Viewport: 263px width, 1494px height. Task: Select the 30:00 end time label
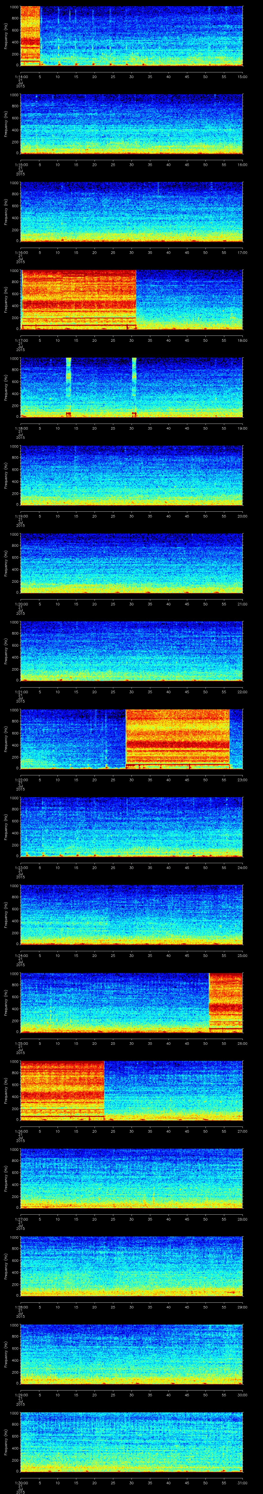click(x=243, y=1395)
